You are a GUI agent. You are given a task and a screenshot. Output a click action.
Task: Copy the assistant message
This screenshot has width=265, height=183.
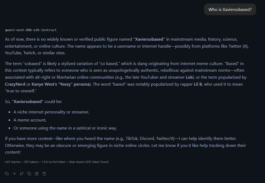(x=29, y=174)
